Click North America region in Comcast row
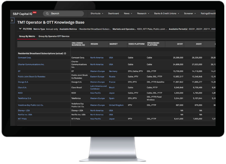This screenshot has width=226, height=164. 97,58
